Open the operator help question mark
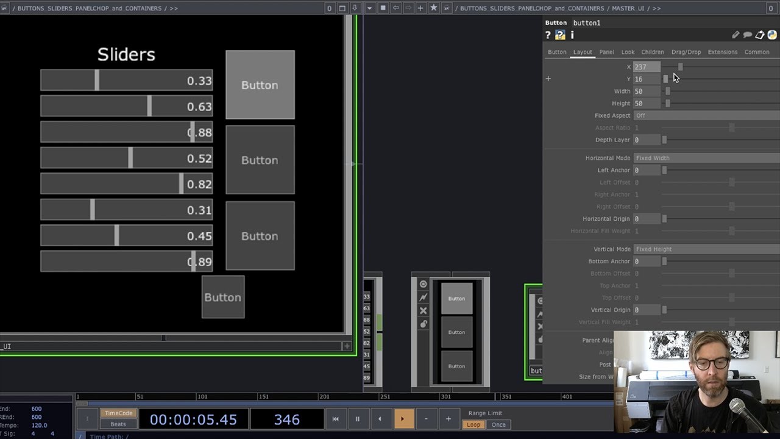This screenshot has width=780, height=439. pos(548,35)
